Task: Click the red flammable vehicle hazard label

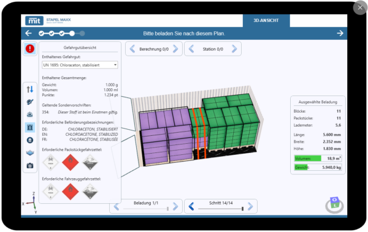Action: pyautogui.click(x=70, y=192)
